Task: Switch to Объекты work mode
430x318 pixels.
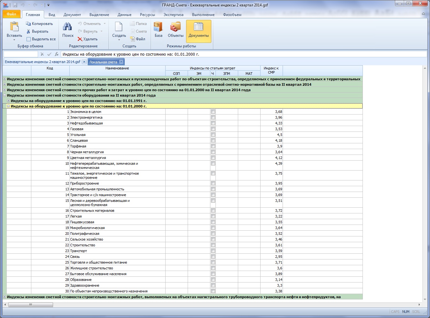Action: (x=176, y=27)
